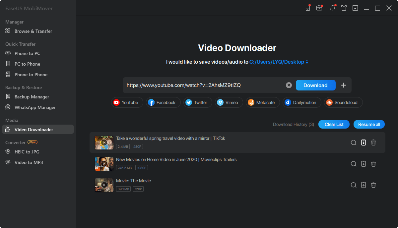Click title 'Movie: The Movie'
Screen dimensions: 398x228
click(133, 181)
